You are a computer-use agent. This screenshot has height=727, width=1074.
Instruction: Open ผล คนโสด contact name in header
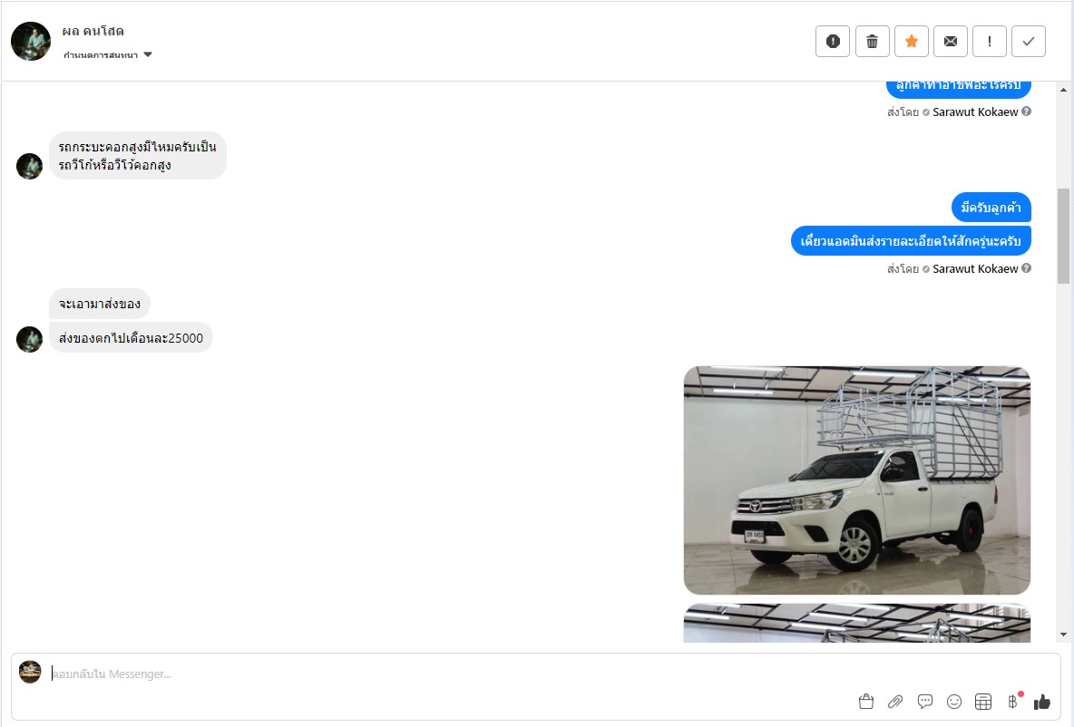coord(93,31)
